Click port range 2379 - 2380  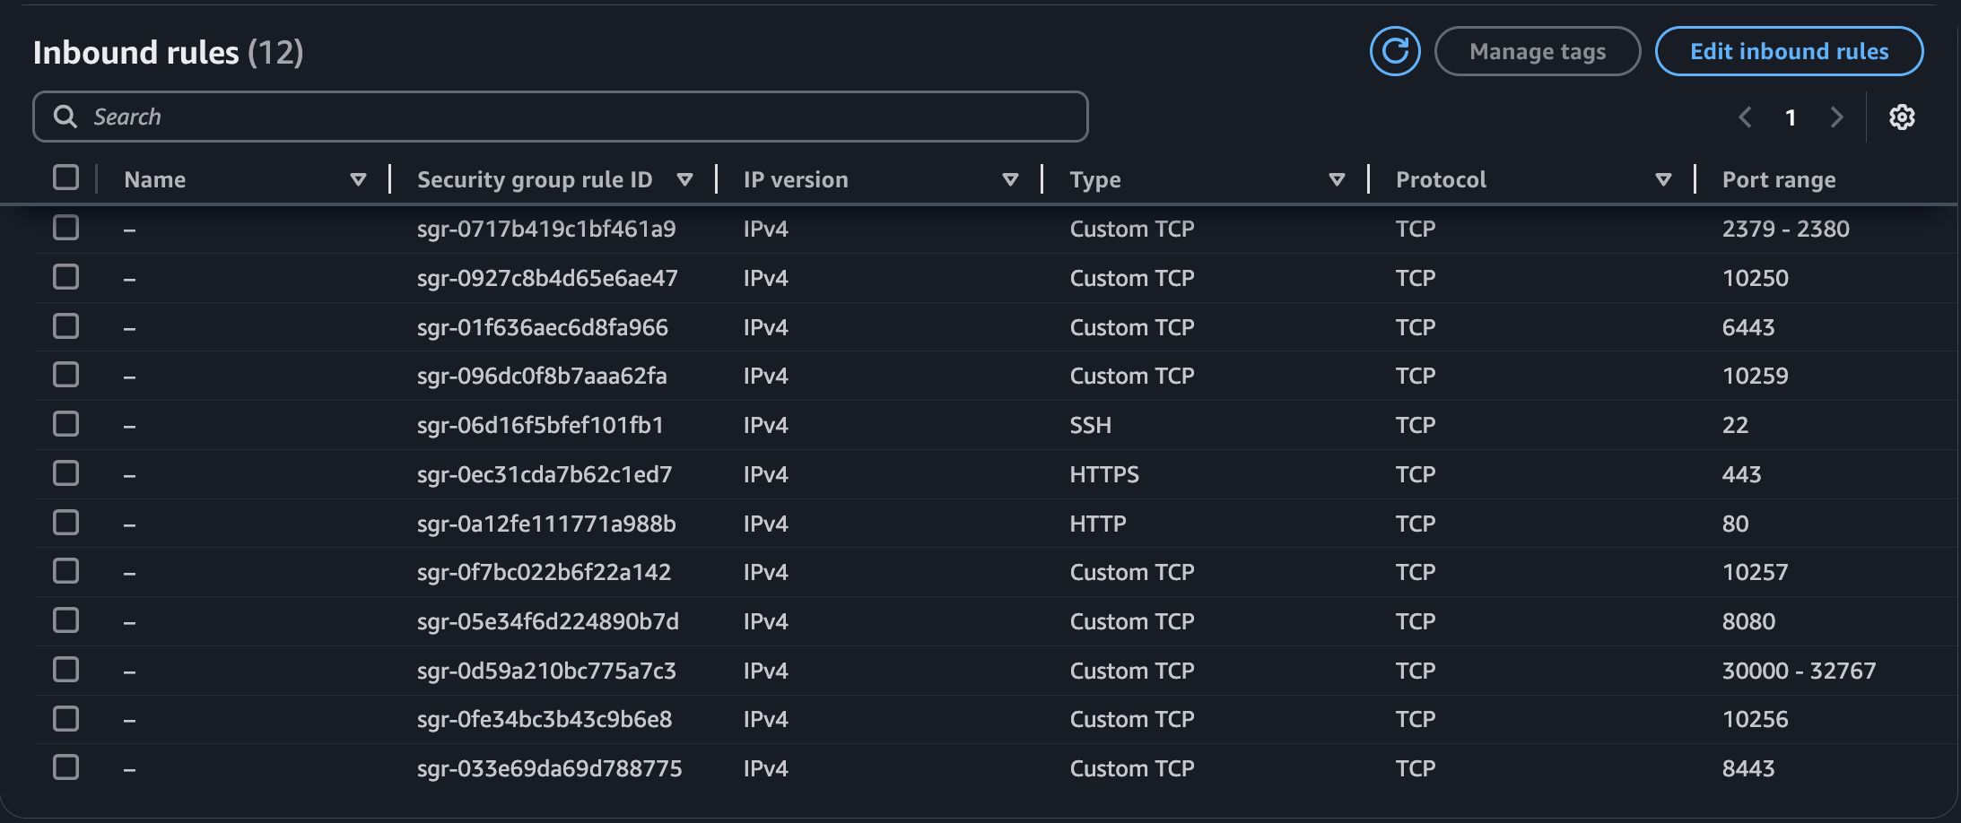pos(1786,229)
